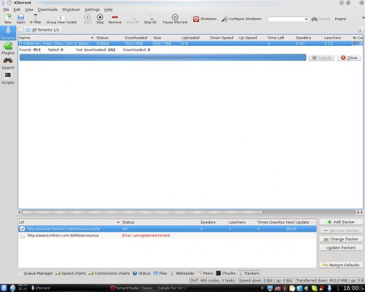
Task: Sort torrents by Name column header
Action: point(56,38)
